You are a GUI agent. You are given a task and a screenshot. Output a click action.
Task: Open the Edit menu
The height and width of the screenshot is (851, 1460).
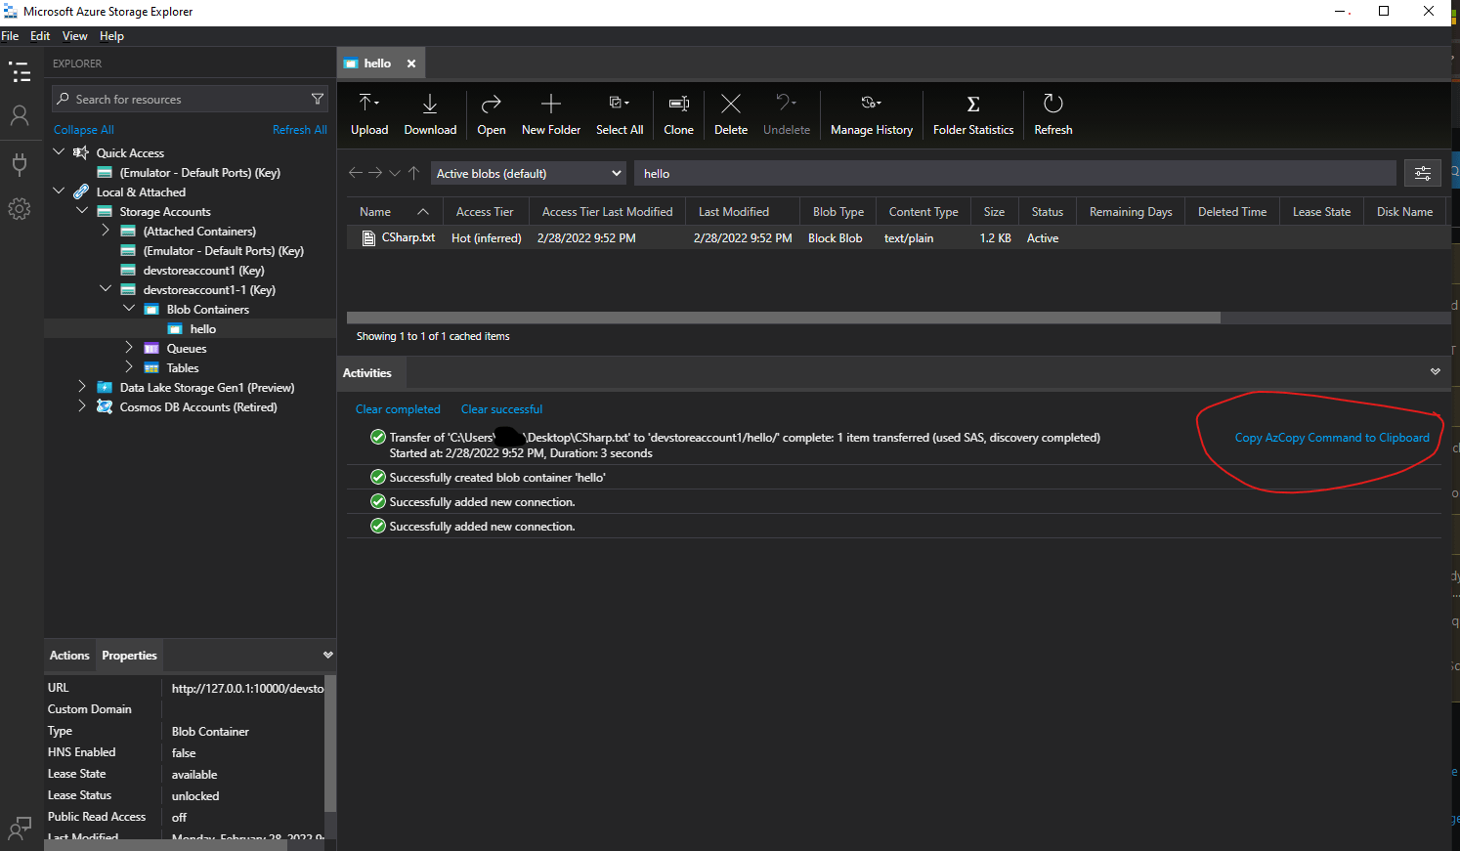click(40, 36)
